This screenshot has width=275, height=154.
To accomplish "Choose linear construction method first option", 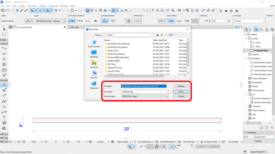I will (72, 21).
